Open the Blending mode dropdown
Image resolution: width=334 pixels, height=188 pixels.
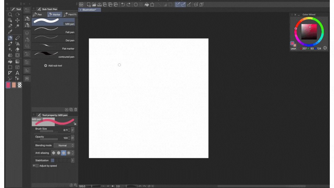coord(64,145)
